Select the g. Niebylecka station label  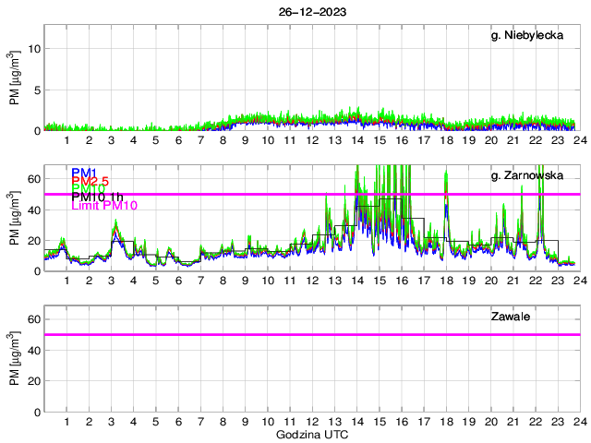pos(526,35)
